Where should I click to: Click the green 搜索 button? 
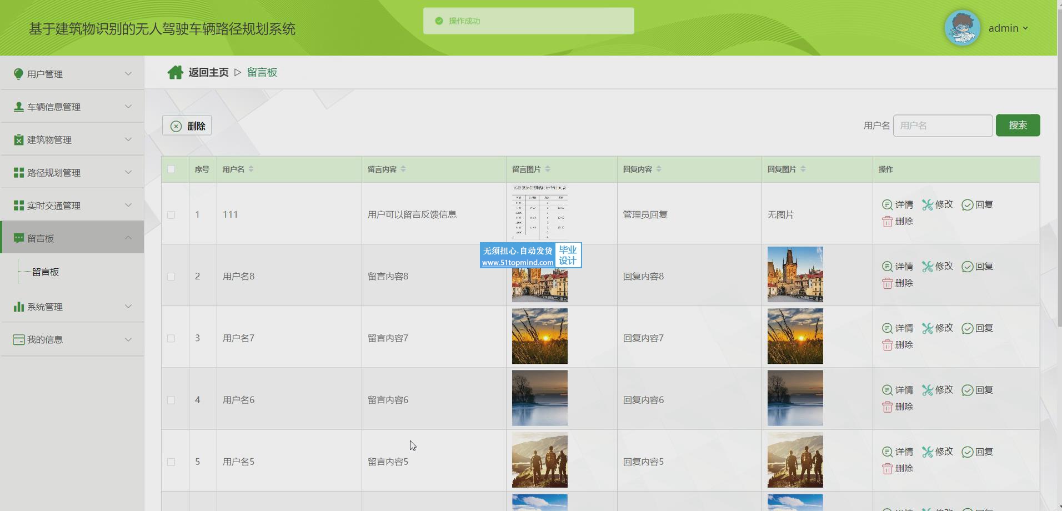click(x=1018, y=125)
